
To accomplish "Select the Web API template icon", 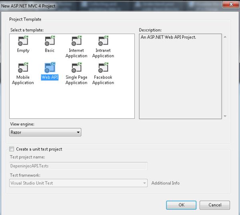I will coord(50,67).
